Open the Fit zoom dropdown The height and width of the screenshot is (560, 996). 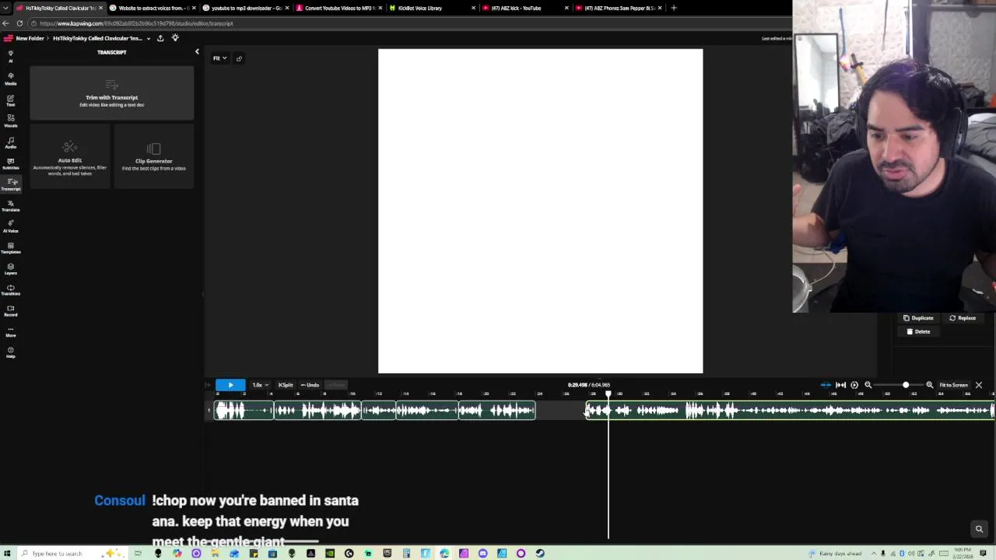[x=219, y=58]
